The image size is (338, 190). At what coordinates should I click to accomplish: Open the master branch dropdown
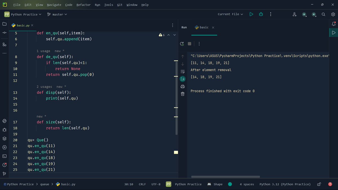[57, 14]
